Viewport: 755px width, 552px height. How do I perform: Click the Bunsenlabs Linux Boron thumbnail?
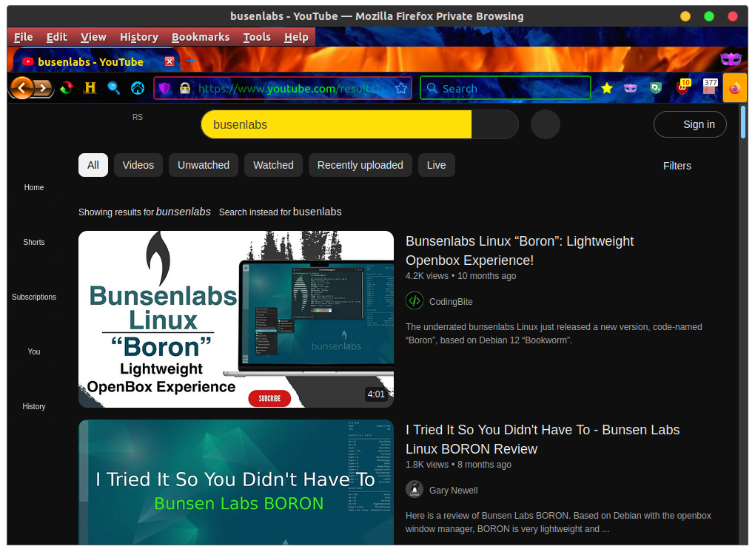click(x=236, y=319)
